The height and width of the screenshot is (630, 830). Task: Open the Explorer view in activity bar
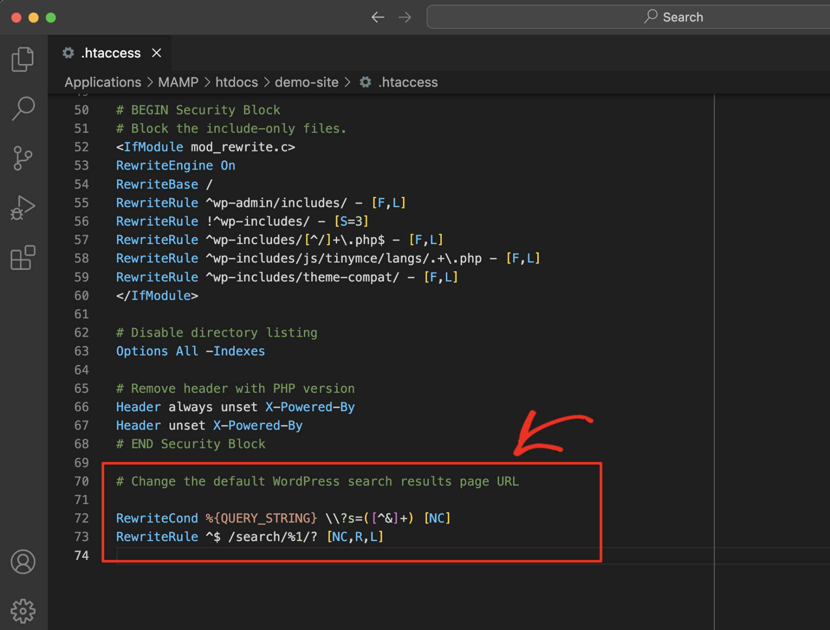[23, 59]
